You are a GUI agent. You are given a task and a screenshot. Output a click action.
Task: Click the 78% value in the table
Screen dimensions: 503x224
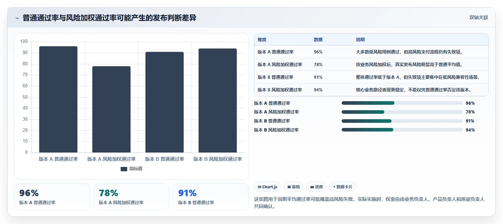[318, 65]
